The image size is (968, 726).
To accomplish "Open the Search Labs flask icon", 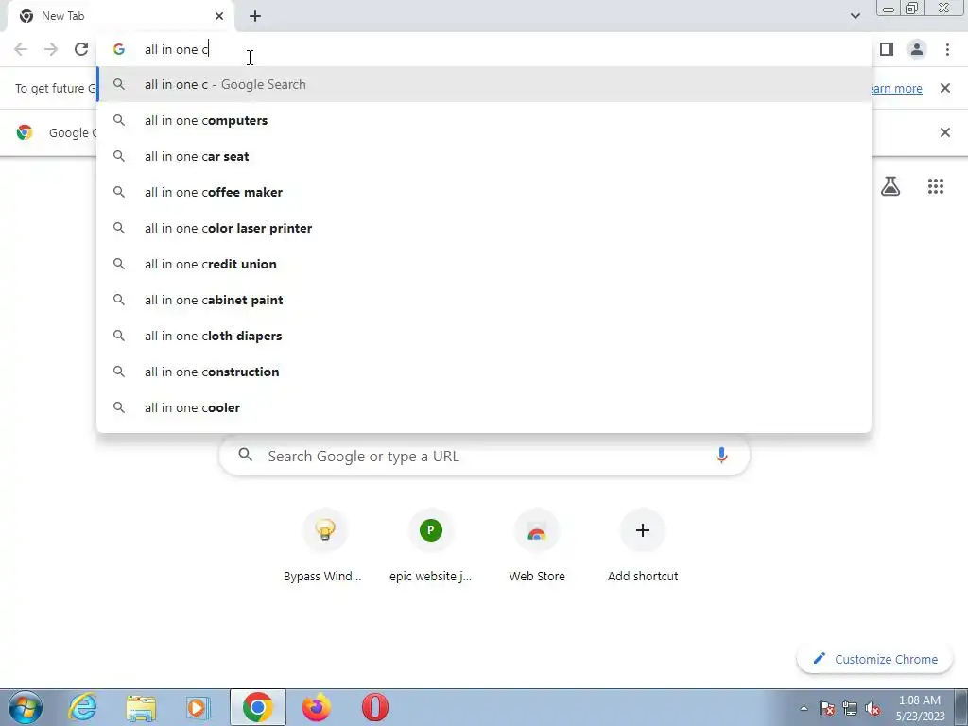I will click(x=890, y=186).
